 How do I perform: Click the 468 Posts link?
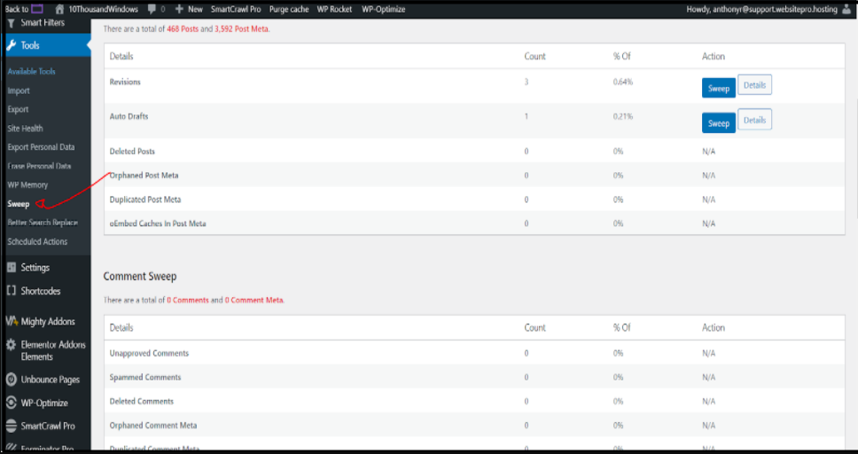point(183,29)
